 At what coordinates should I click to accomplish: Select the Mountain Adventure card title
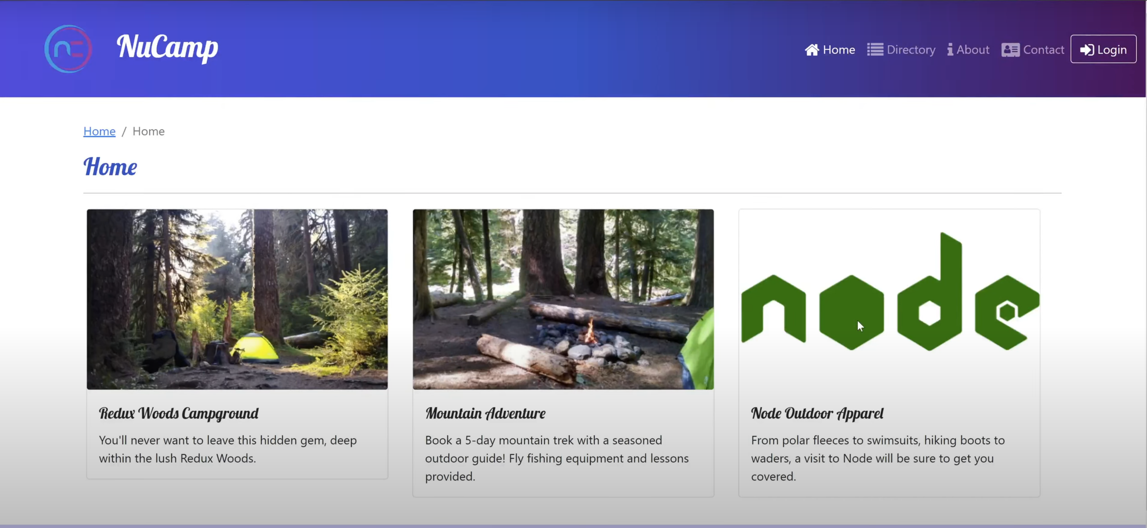pos(485,413)
